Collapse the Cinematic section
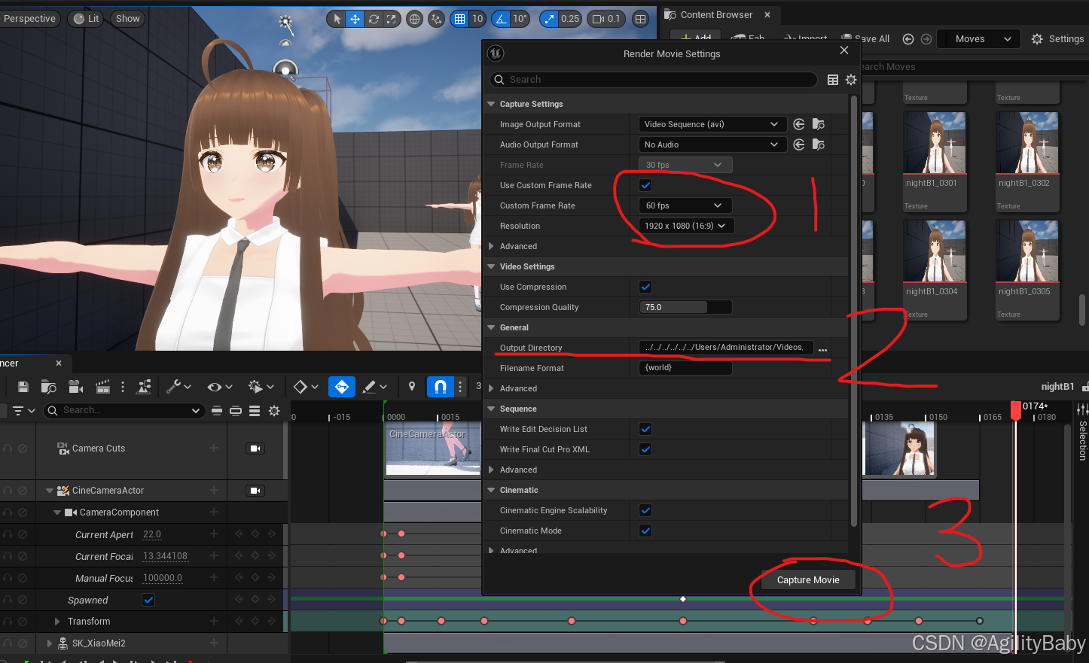This screenshot has width=1089, height=663. pos(491,490)
